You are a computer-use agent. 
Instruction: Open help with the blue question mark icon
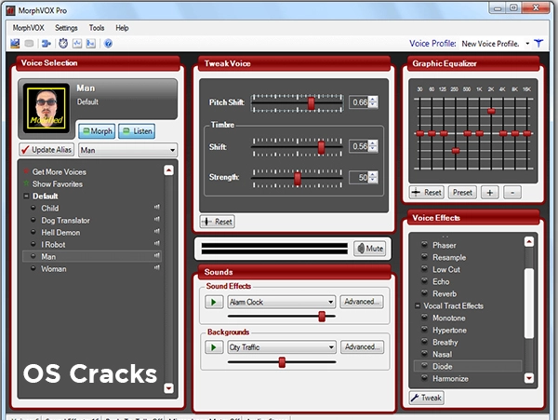[108, 44]
